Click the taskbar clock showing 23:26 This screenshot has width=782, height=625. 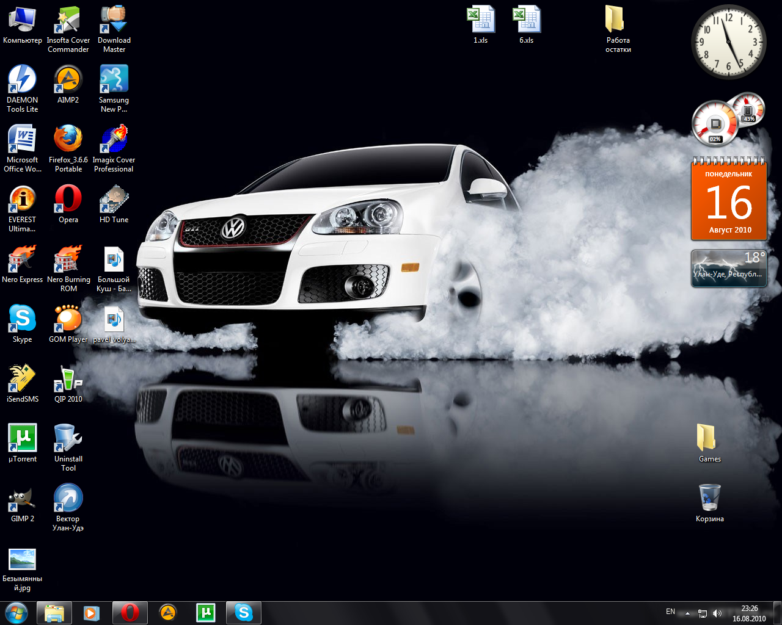coord(749,613)
